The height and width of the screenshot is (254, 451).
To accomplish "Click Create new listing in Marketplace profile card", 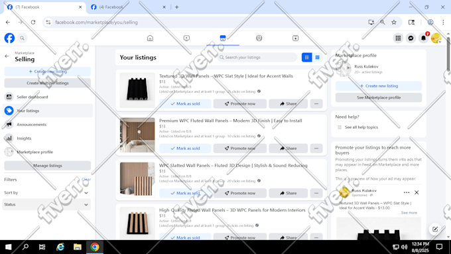I will tap(379, 86).
